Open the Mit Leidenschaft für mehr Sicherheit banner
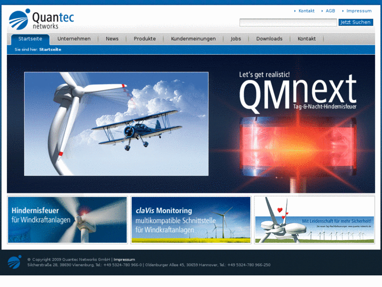 pos(315,220)
